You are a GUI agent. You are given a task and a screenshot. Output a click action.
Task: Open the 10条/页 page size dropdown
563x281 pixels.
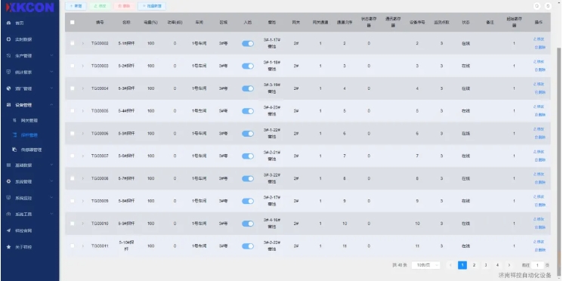(x=426, y=265)
